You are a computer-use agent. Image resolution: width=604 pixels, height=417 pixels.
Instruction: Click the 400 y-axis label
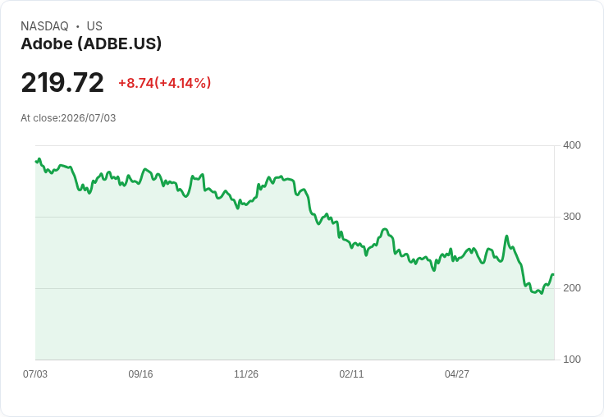click(x=572, y=145)
